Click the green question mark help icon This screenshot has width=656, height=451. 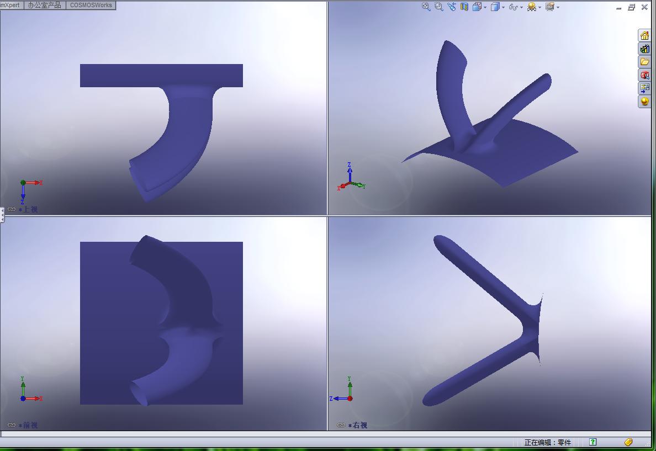[x=593, y=442]
